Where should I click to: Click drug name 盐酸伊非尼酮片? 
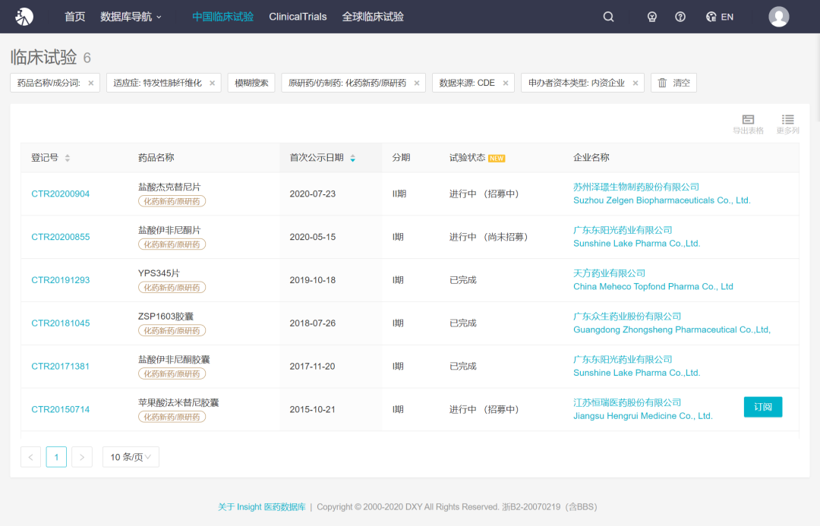coord(169,230)
